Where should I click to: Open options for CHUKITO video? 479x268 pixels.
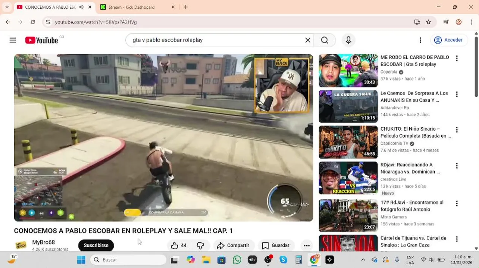[457, 130]
